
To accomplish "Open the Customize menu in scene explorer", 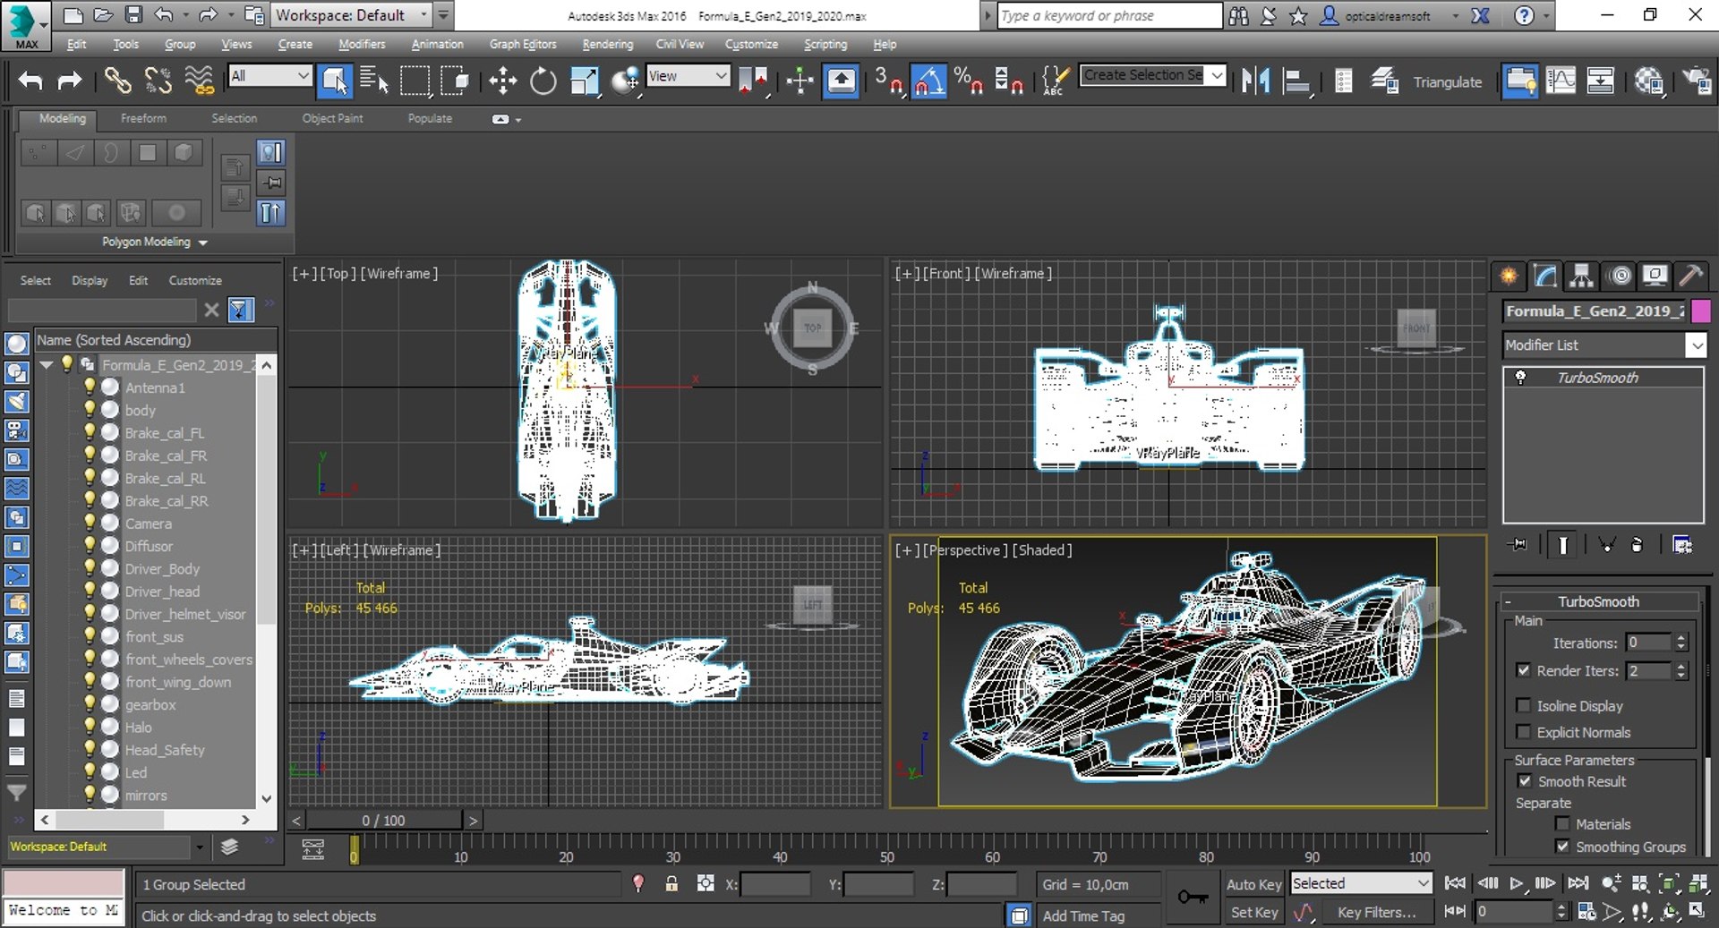I will pyautogui.click(x=195, y=280).
